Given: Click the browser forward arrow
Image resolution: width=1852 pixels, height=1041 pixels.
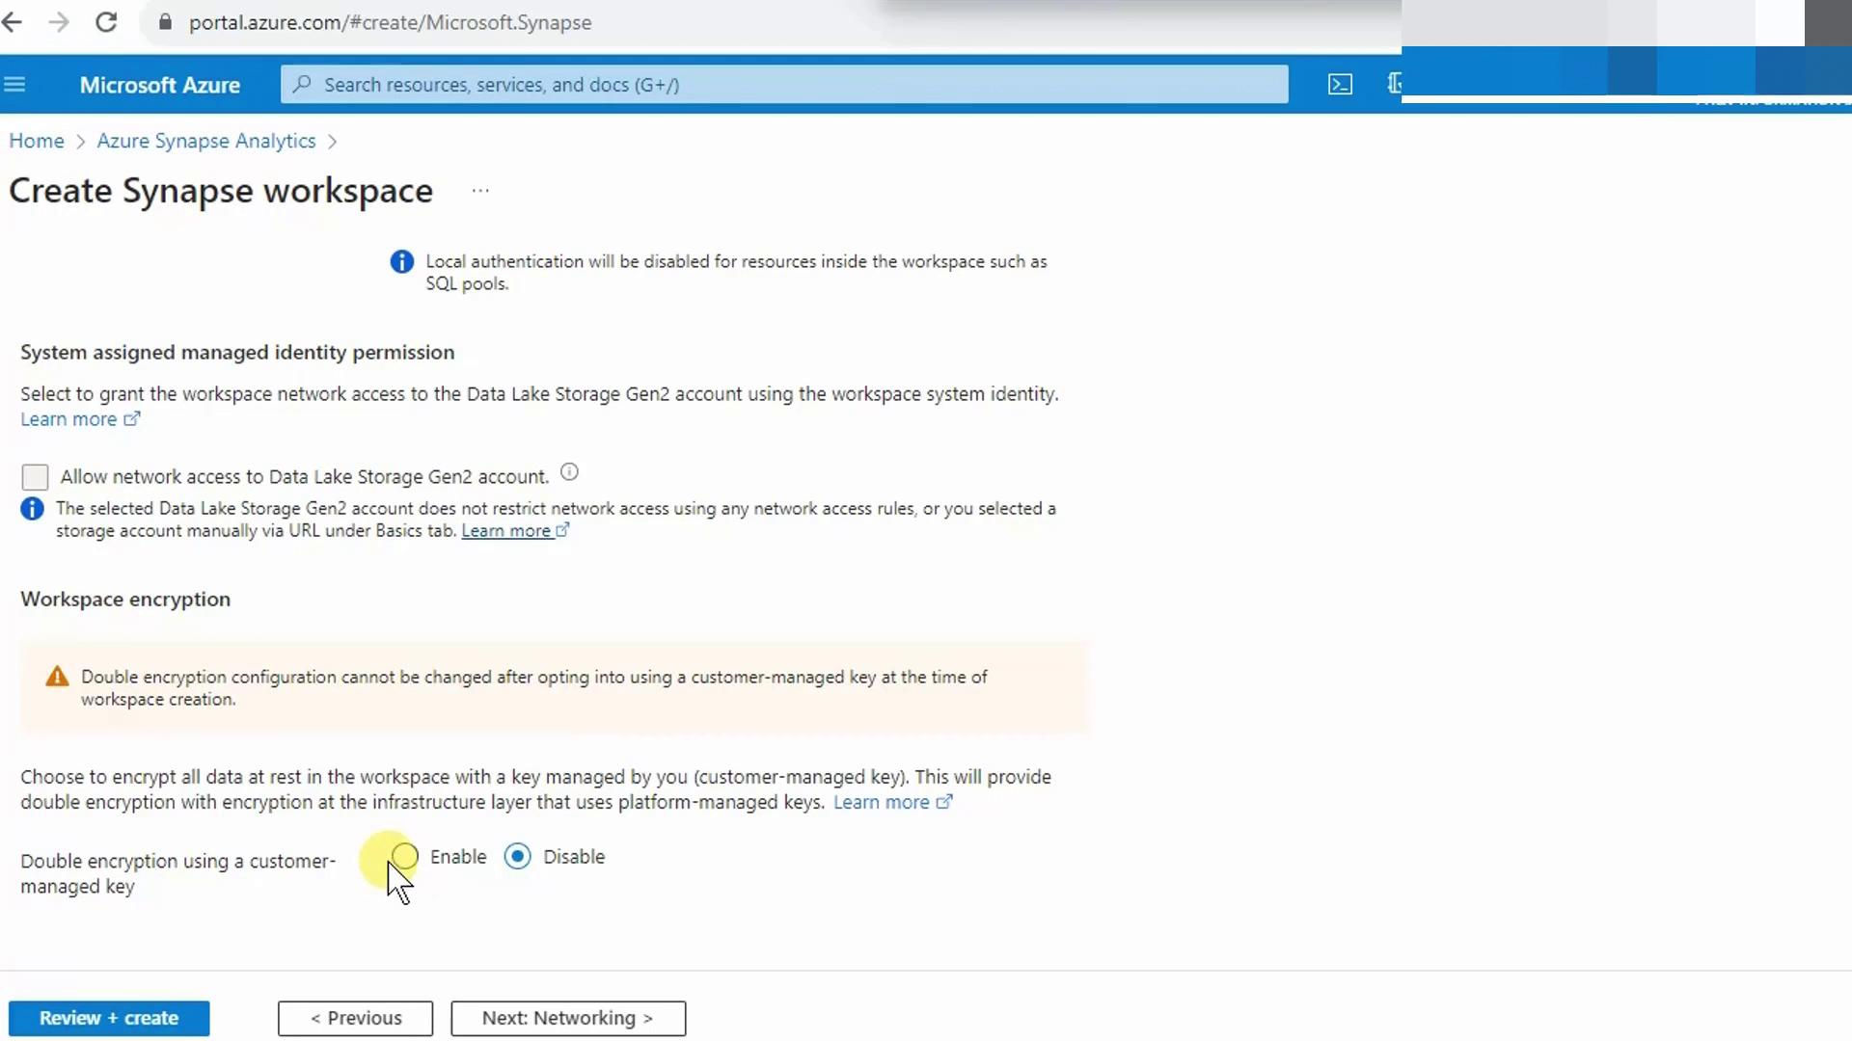Looking at the screenshot, I should 59,22.
